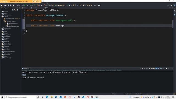Expand the Chronometre project arrow
Viewport: 176px width, 99px height.
click(2, 28)
